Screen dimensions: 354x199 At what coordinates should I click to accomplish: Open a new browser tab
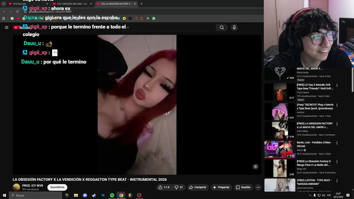coord(142,4)
